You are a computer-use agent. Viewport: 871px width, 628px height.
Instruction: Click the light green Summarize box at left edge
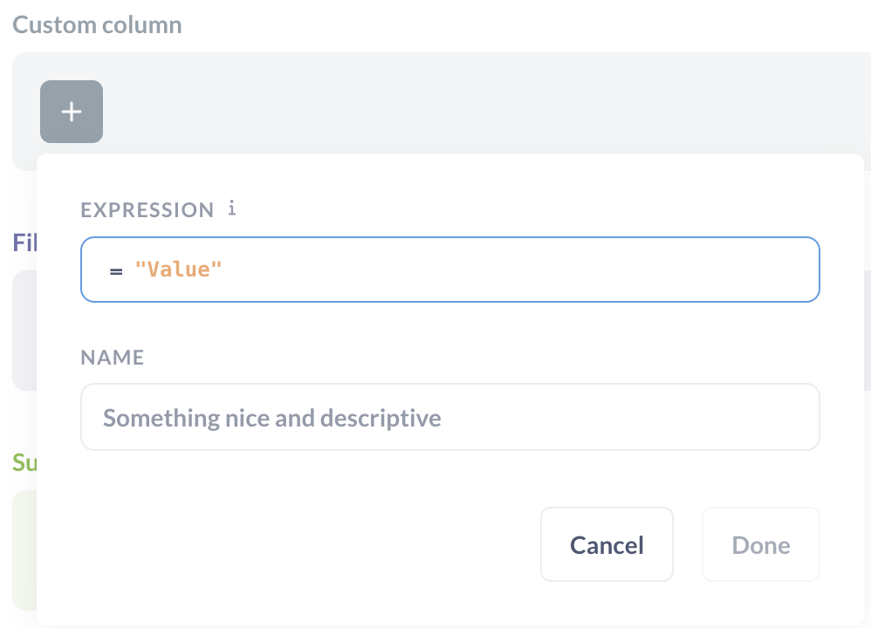(x=24, y=550)
